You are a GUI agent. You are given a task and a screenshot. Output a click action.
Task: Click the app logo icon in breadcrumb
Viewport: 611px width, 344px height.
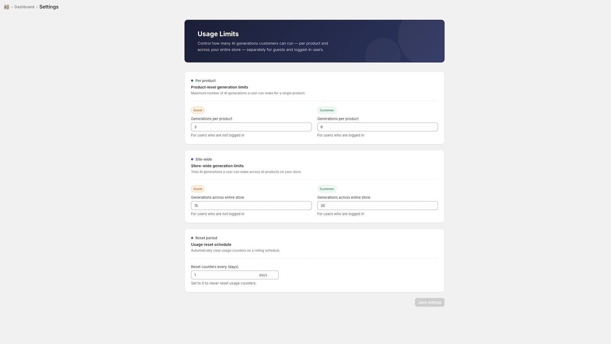[x=6, y=7]
